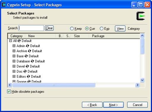Expand the Database category
This screenshot has height=112, width=152.
(x=14, y=61)
